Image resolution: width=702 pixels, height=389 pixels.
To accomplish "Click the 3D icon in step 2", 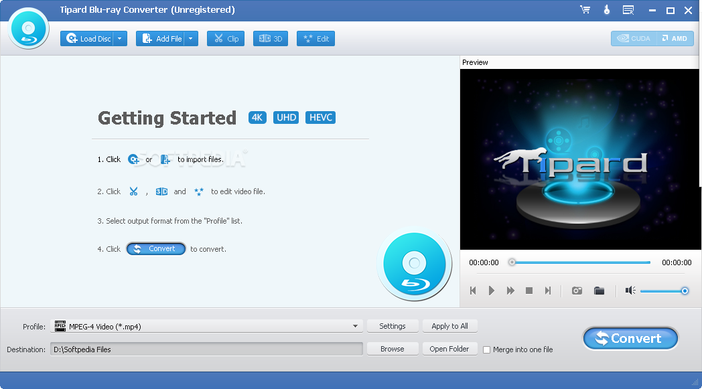I will (x=161, y=191).
